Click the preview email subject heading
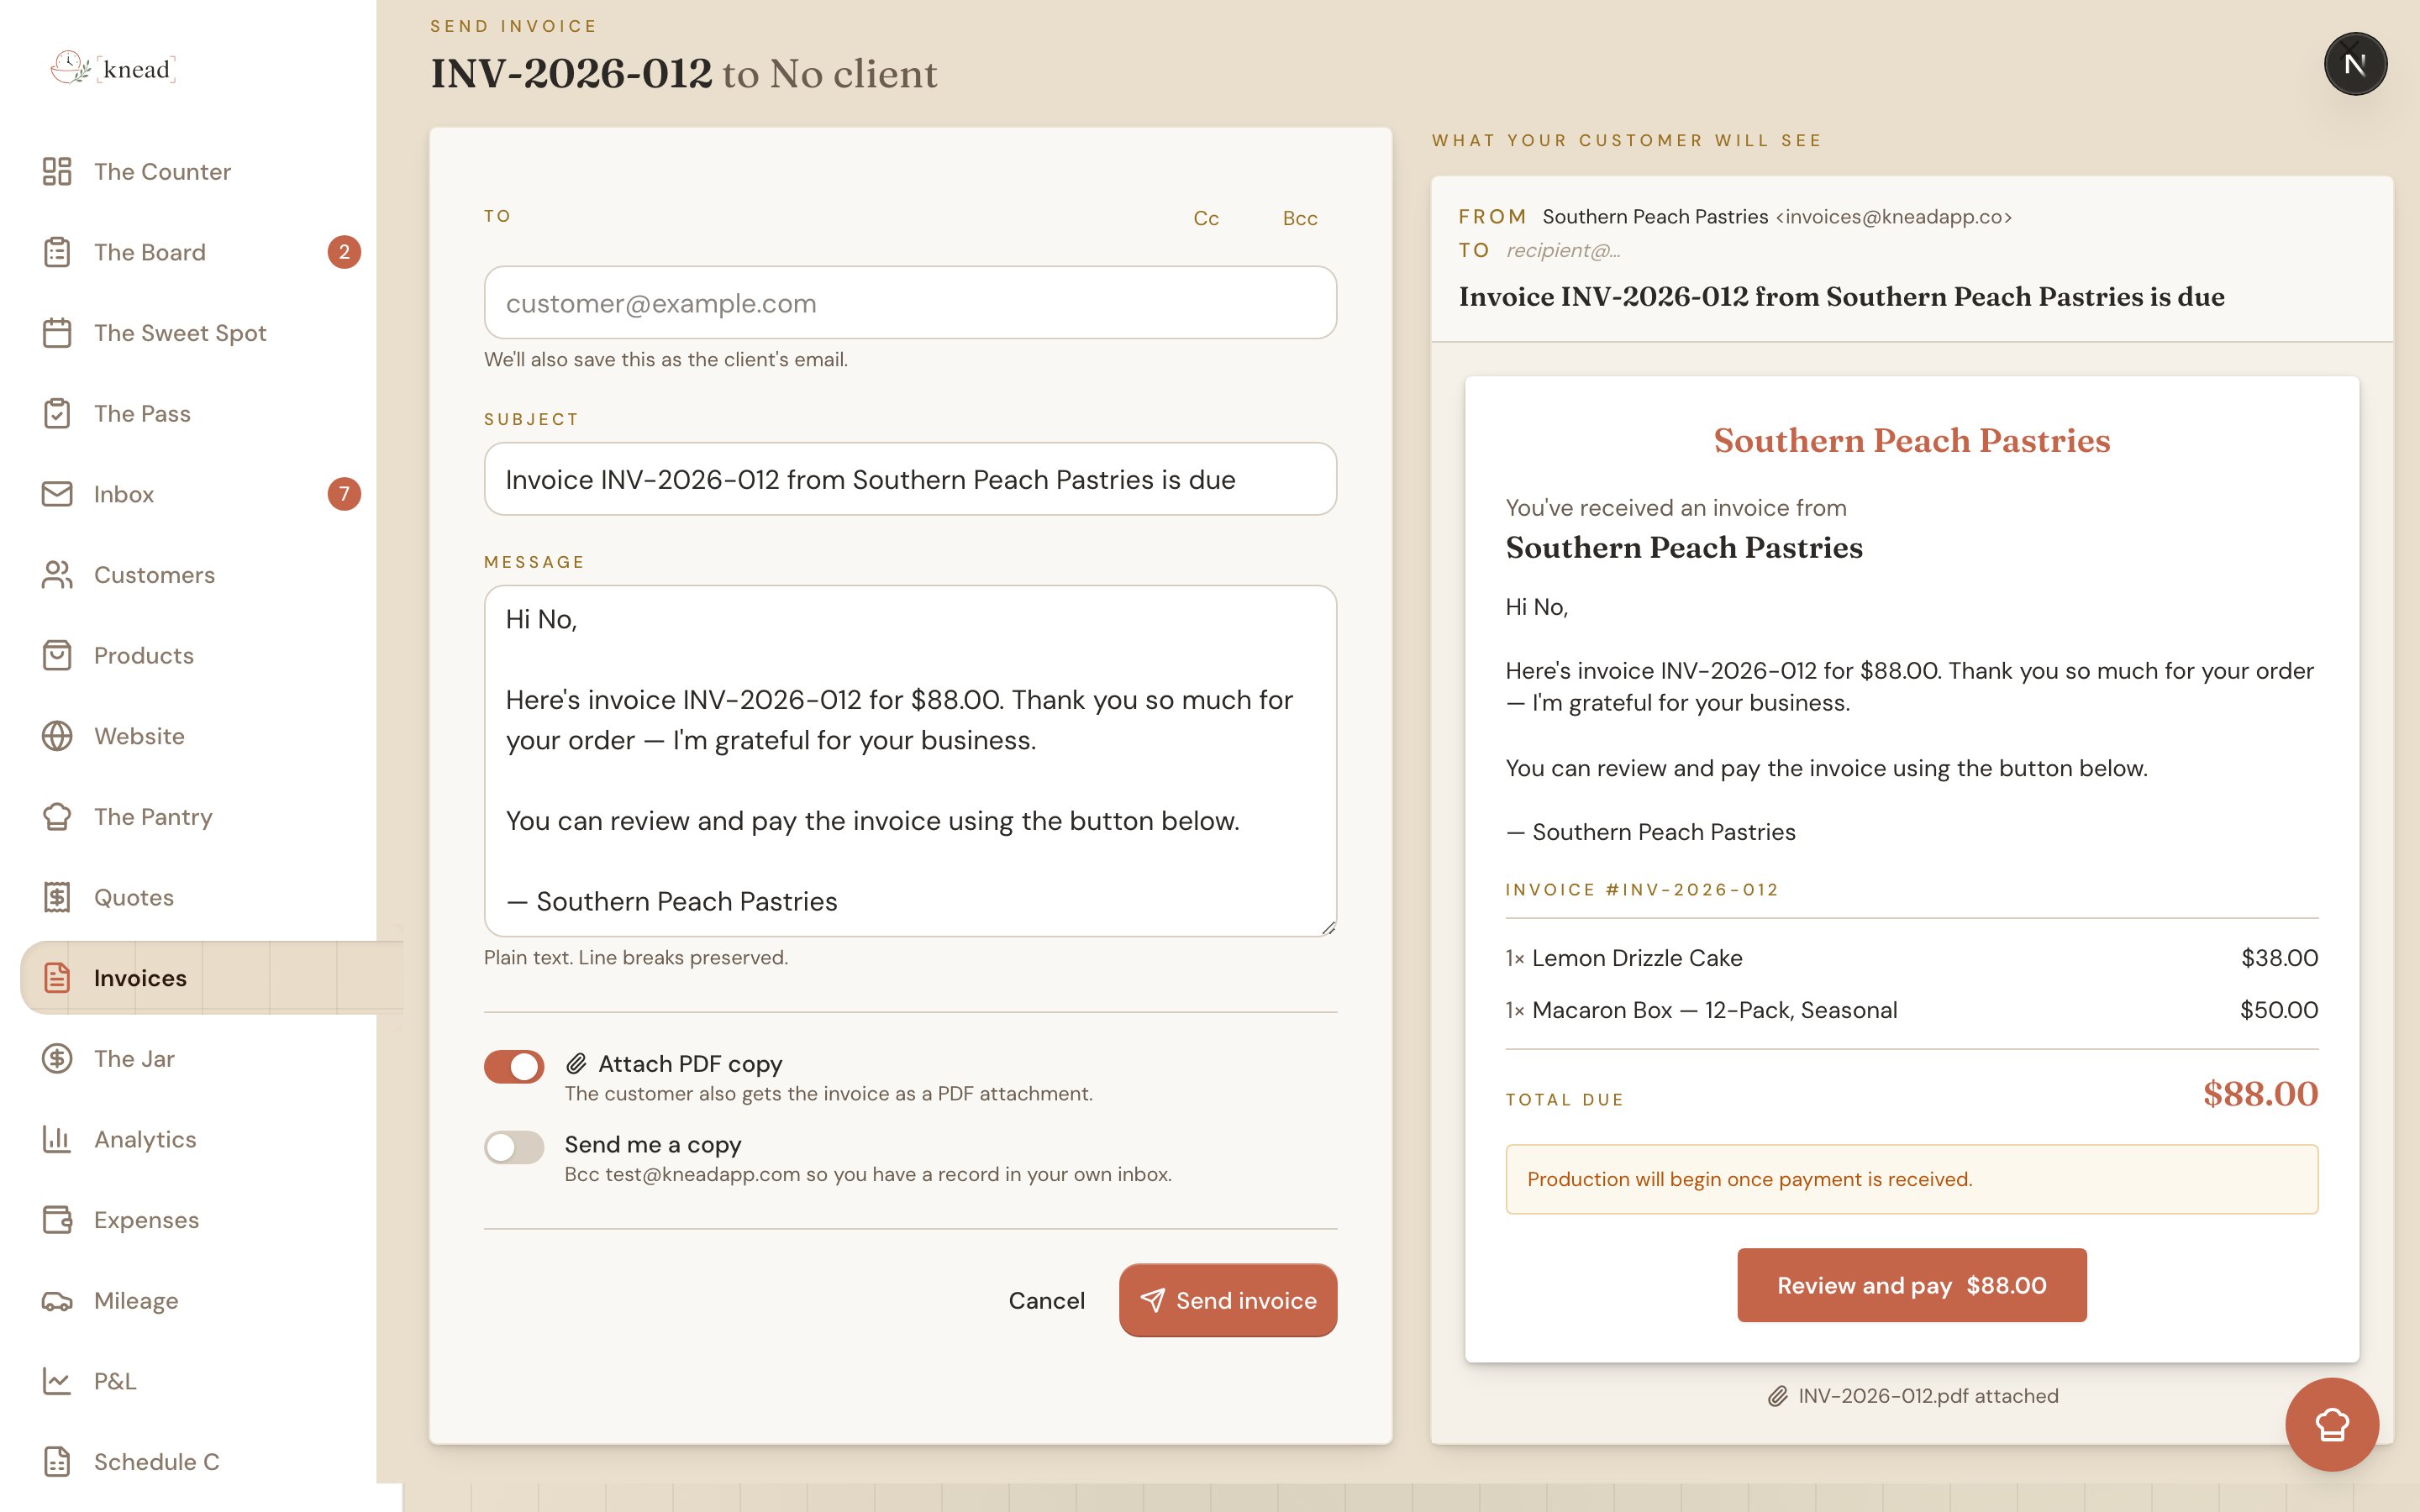This screenshot has width=2420, height=1512. click(1841, 297)
